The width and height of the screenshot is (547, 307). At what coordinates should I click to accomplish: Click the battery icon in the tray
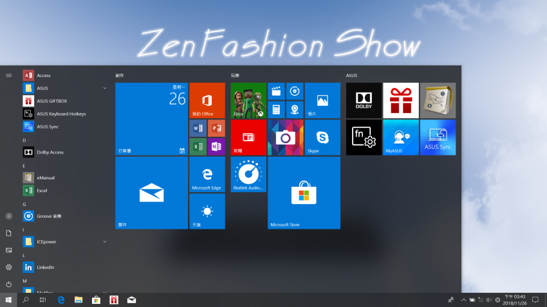[x=472, y=300]
